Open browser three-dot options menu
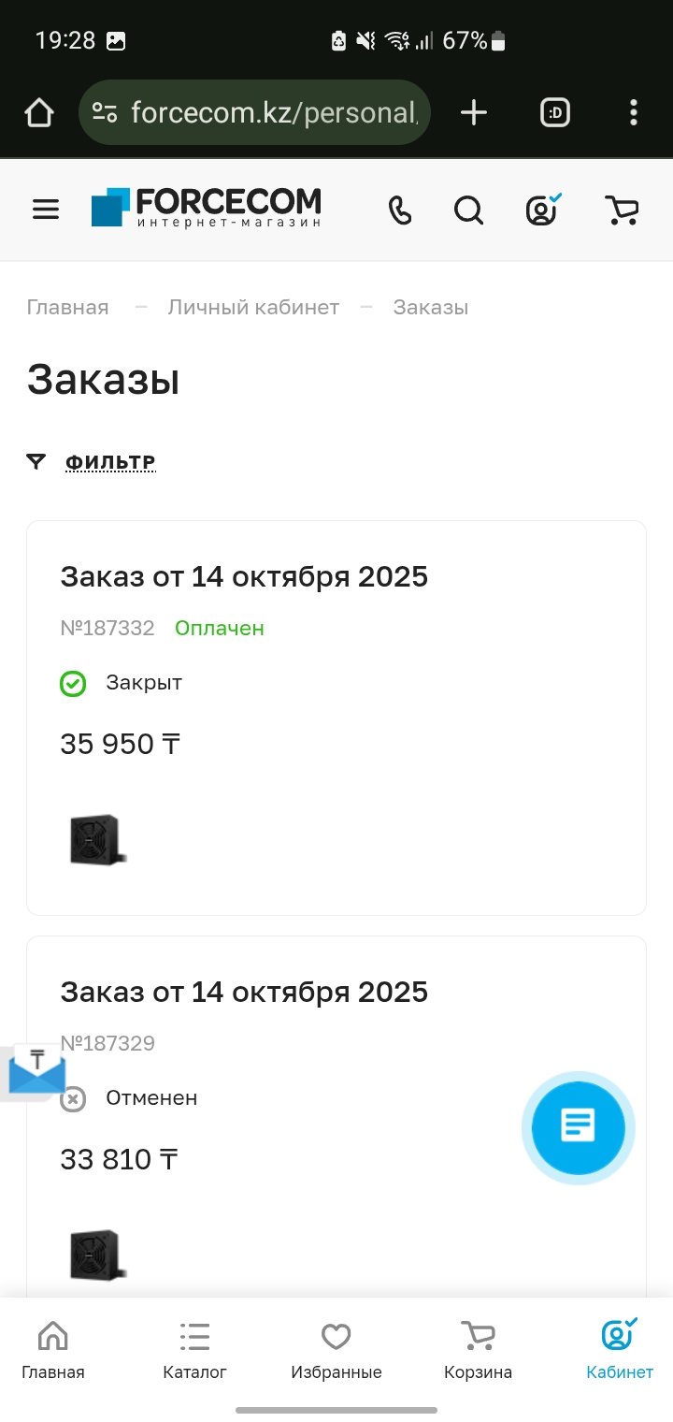The image size is (673, 1422). click(634, 113)
